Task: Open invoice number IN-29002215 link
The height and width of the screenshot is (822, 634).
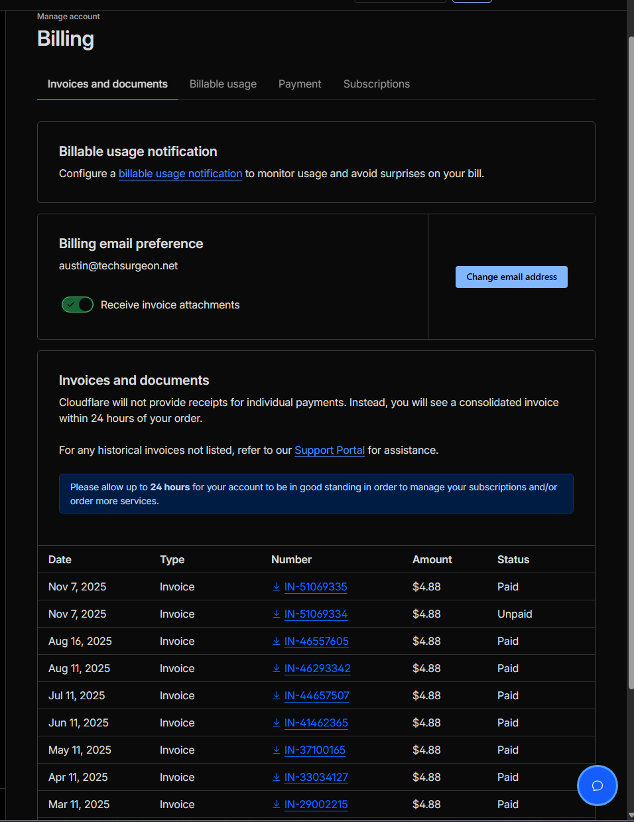Action: coord(316,804)
